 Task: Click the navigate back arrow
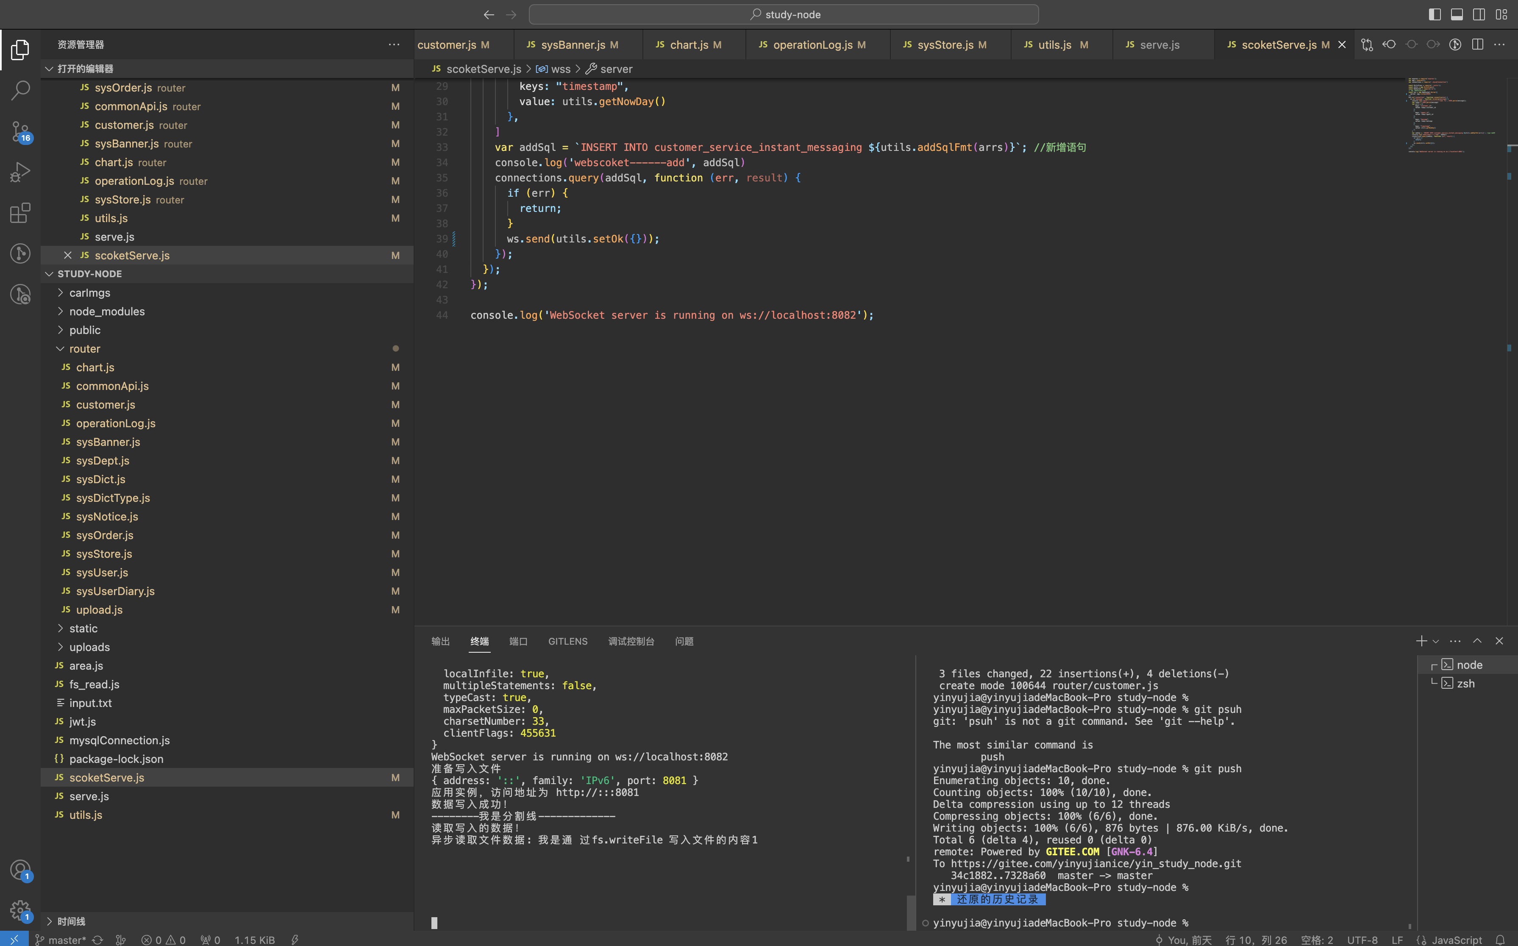click(x=489, y=14)
